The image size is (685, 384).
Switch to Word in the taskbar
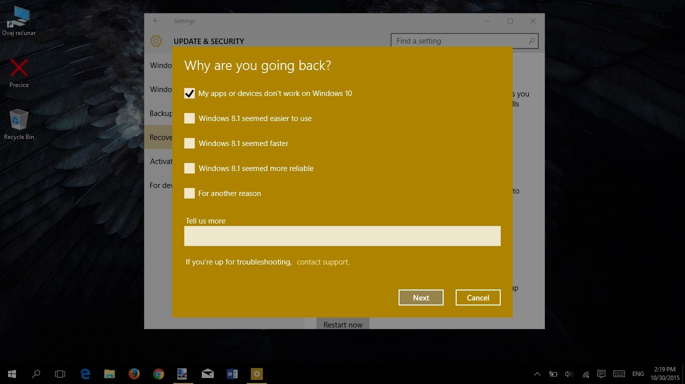click(232, 374)
